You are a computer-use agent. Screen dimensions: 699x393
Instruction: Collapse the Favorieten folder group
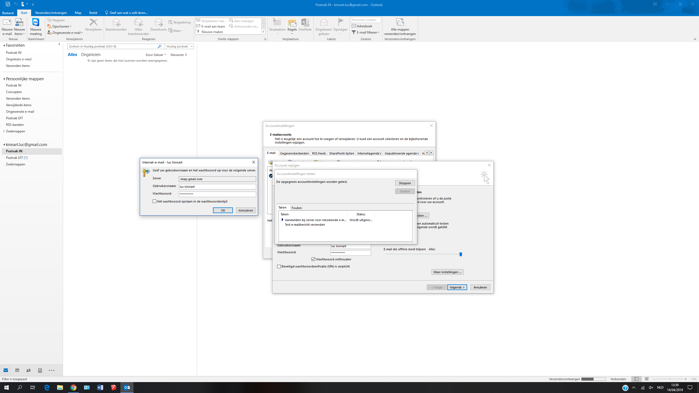(x=4, y=45)
